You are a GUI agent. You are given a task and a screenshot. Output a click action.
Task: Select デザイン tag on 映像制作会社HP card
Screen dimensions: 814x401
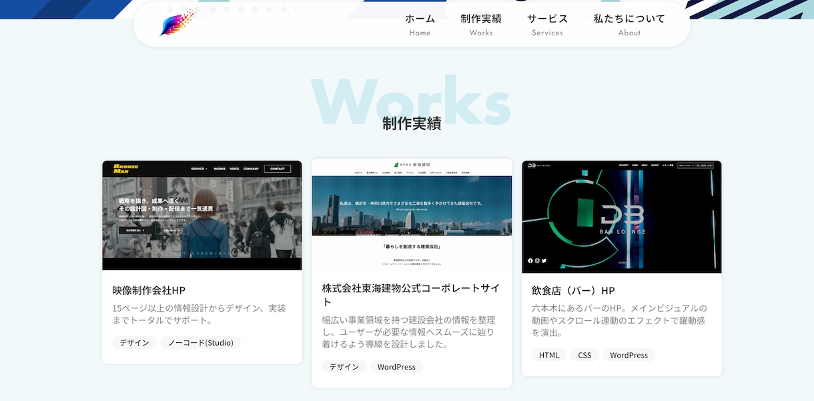pos(134,342)
